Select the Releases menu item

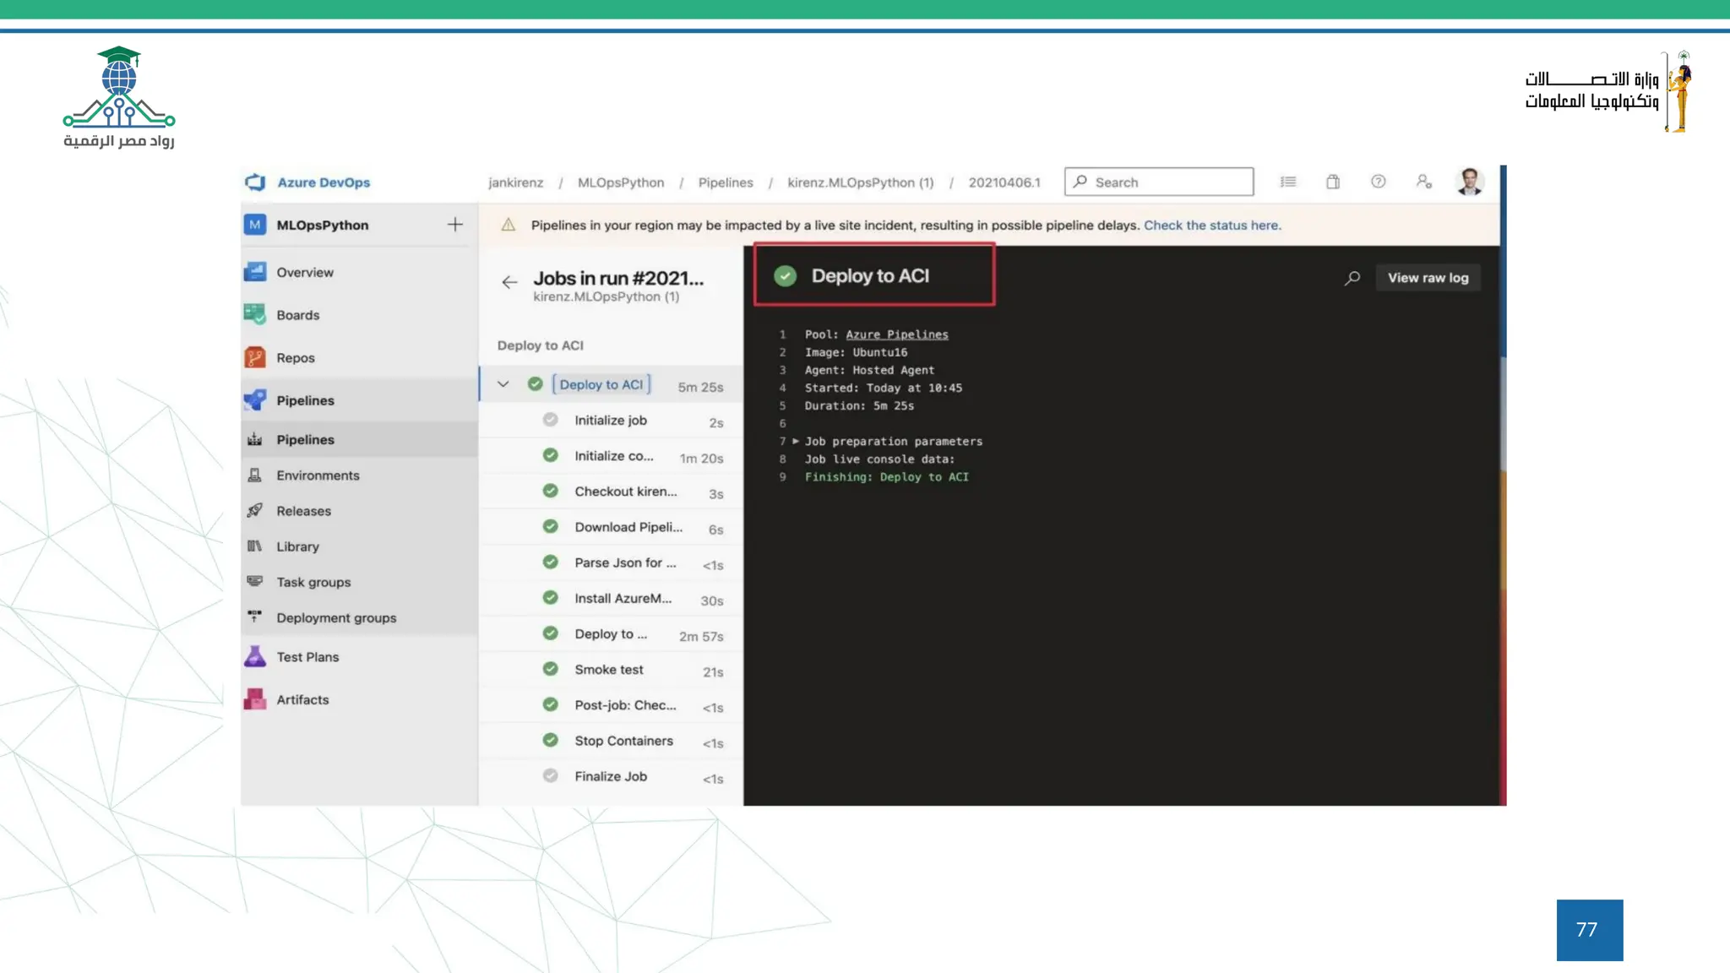[303, 511]
